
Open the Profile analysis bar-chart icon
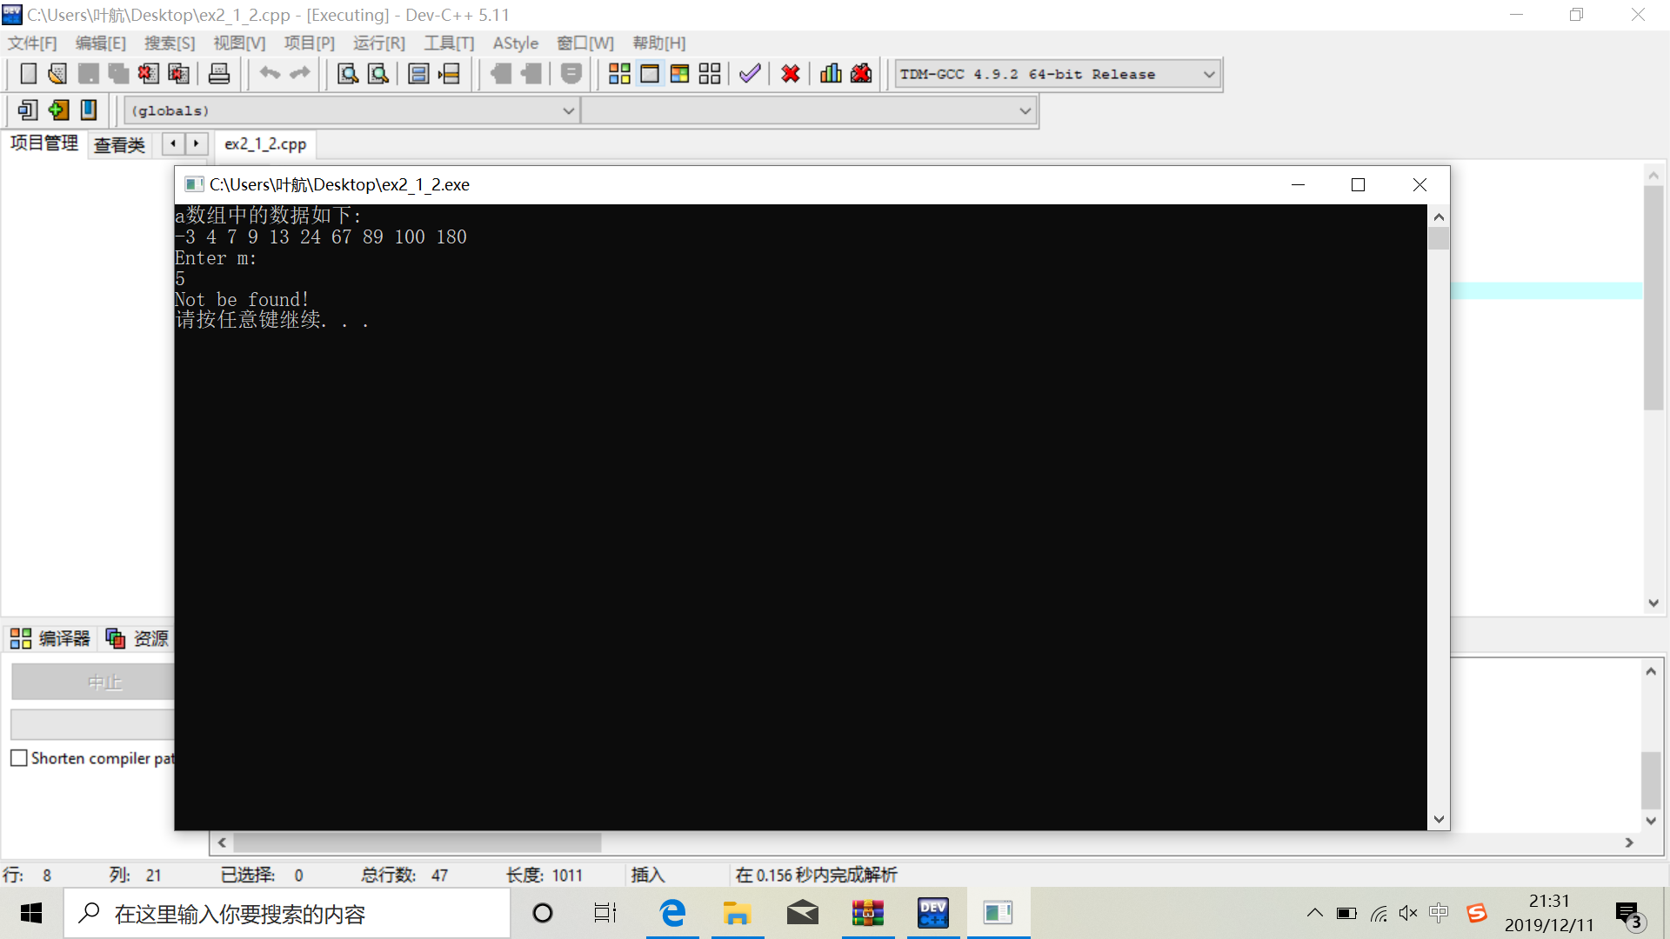coord(831,74)
